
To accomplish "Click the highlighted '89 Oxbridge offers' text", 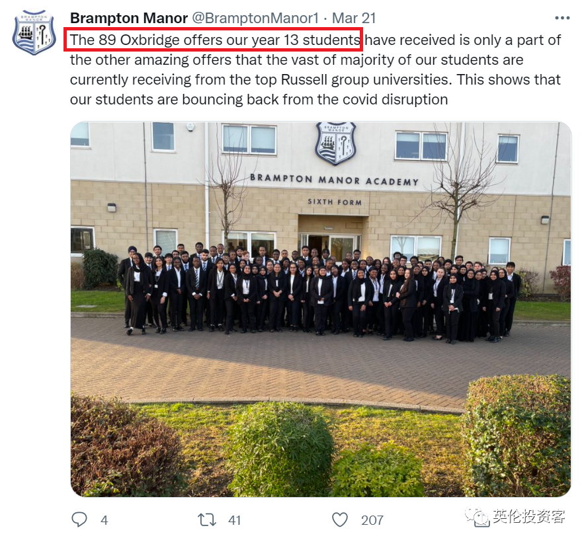I will (147, 40).
